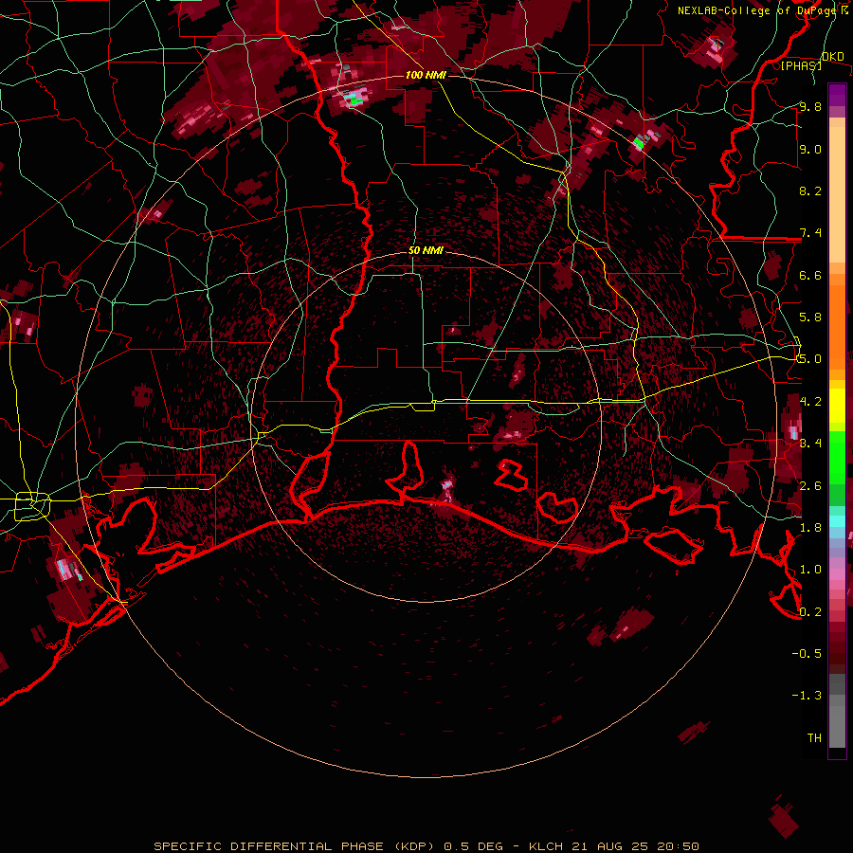
Task: Click the '100 NMI' range ring label
Action: click(x=426, y=75)
